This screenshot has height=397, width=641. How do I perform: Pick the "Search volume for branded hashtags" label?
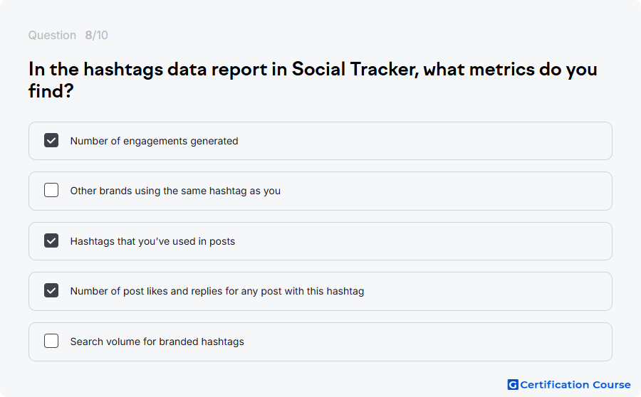[x=157, y=342]
